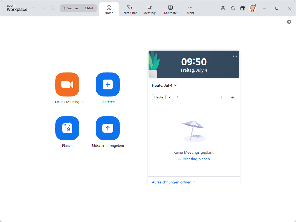
Task: Close the Zoom Workplace window
Action: pos(289,8)
